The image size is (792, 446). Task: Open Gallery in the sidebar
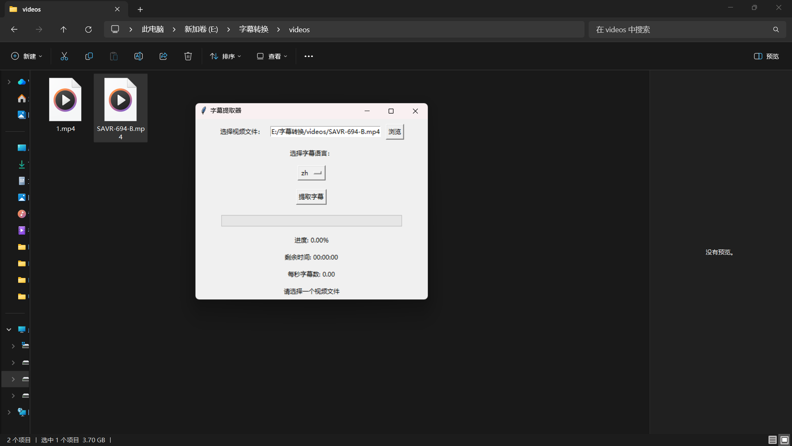point(22,115)
